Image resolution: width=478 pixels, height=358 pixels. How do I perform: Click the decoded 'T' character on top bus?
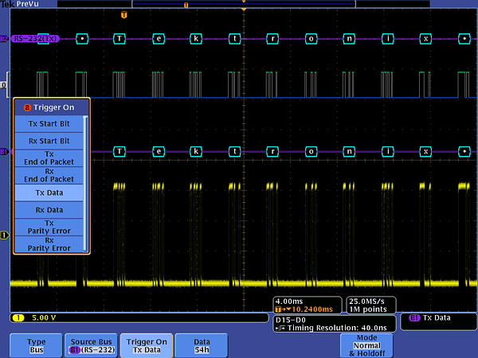[x=119, y=38]
